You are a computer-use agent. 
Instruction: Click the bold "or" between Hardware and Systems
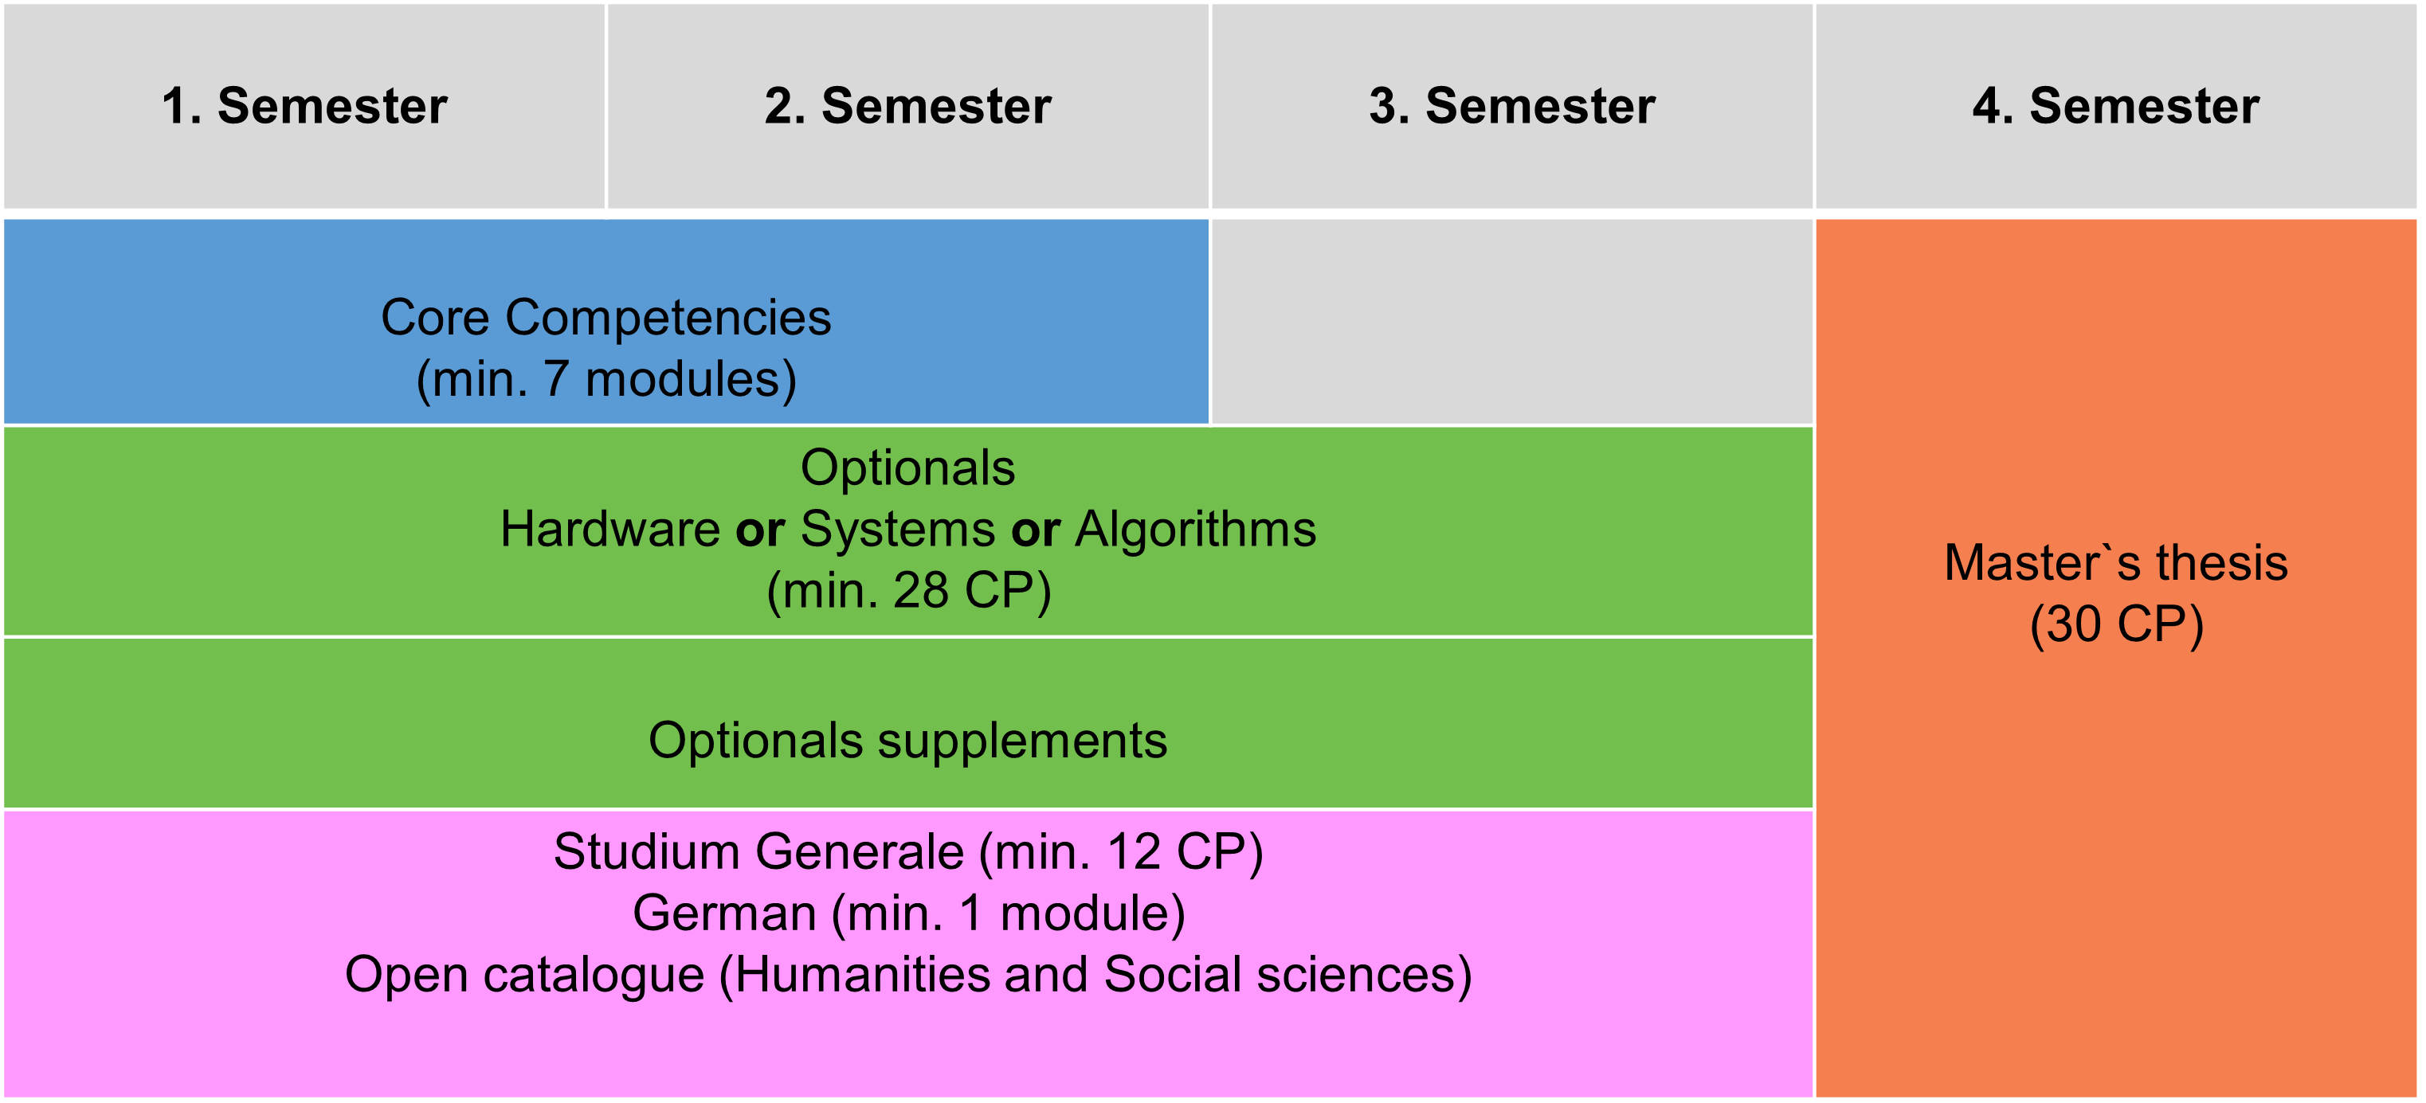(760, 529)
